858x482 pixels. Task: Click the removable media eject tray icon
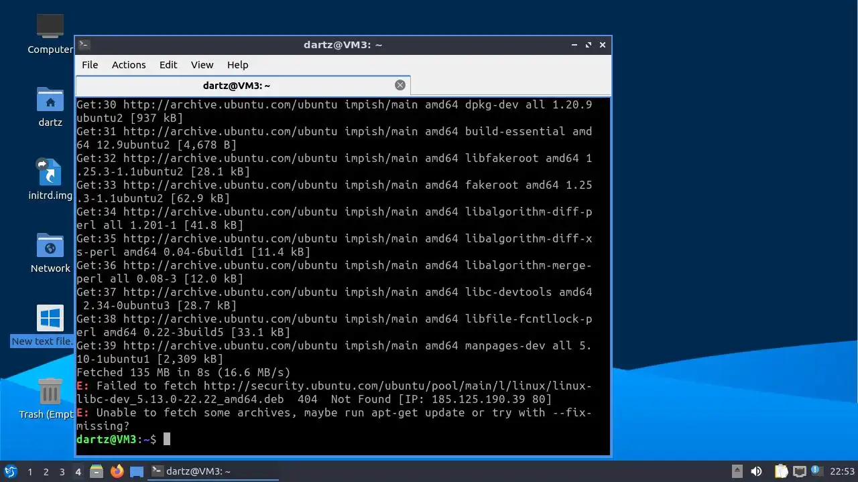click(x=737, y=471)
